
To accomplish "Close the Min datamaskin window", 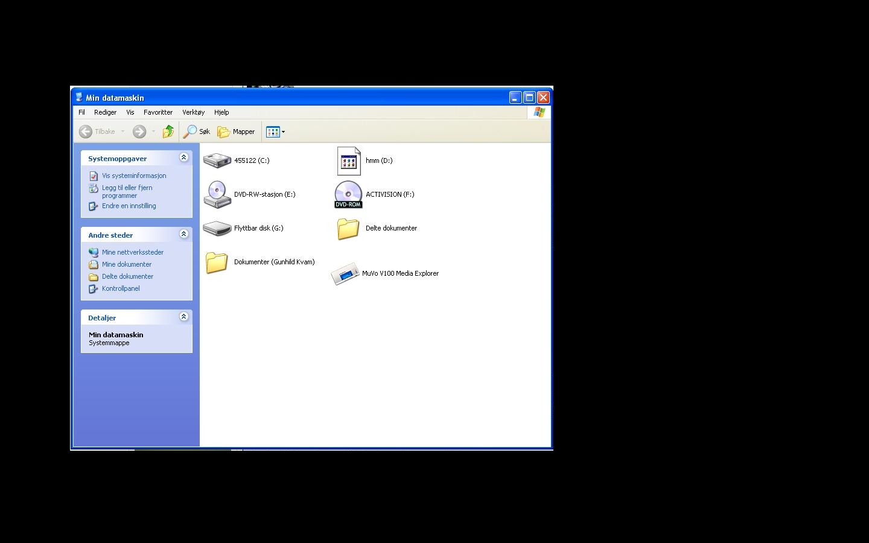I will coord(543,98).
